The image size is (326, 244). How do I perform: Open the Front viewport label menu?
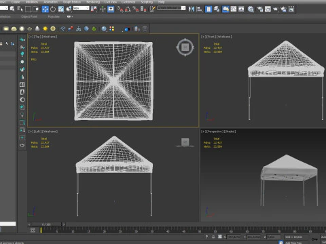[x=211, y=37]
